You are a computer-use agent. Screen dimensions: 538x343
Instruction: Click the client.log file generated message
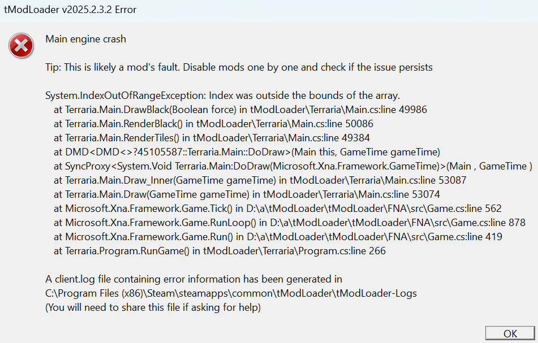pyautogui.click(x=194, y=279)
